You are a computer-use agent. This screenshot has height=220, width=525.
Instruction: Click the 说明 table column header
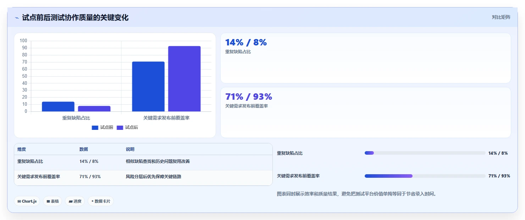click(x=130, y=149)
